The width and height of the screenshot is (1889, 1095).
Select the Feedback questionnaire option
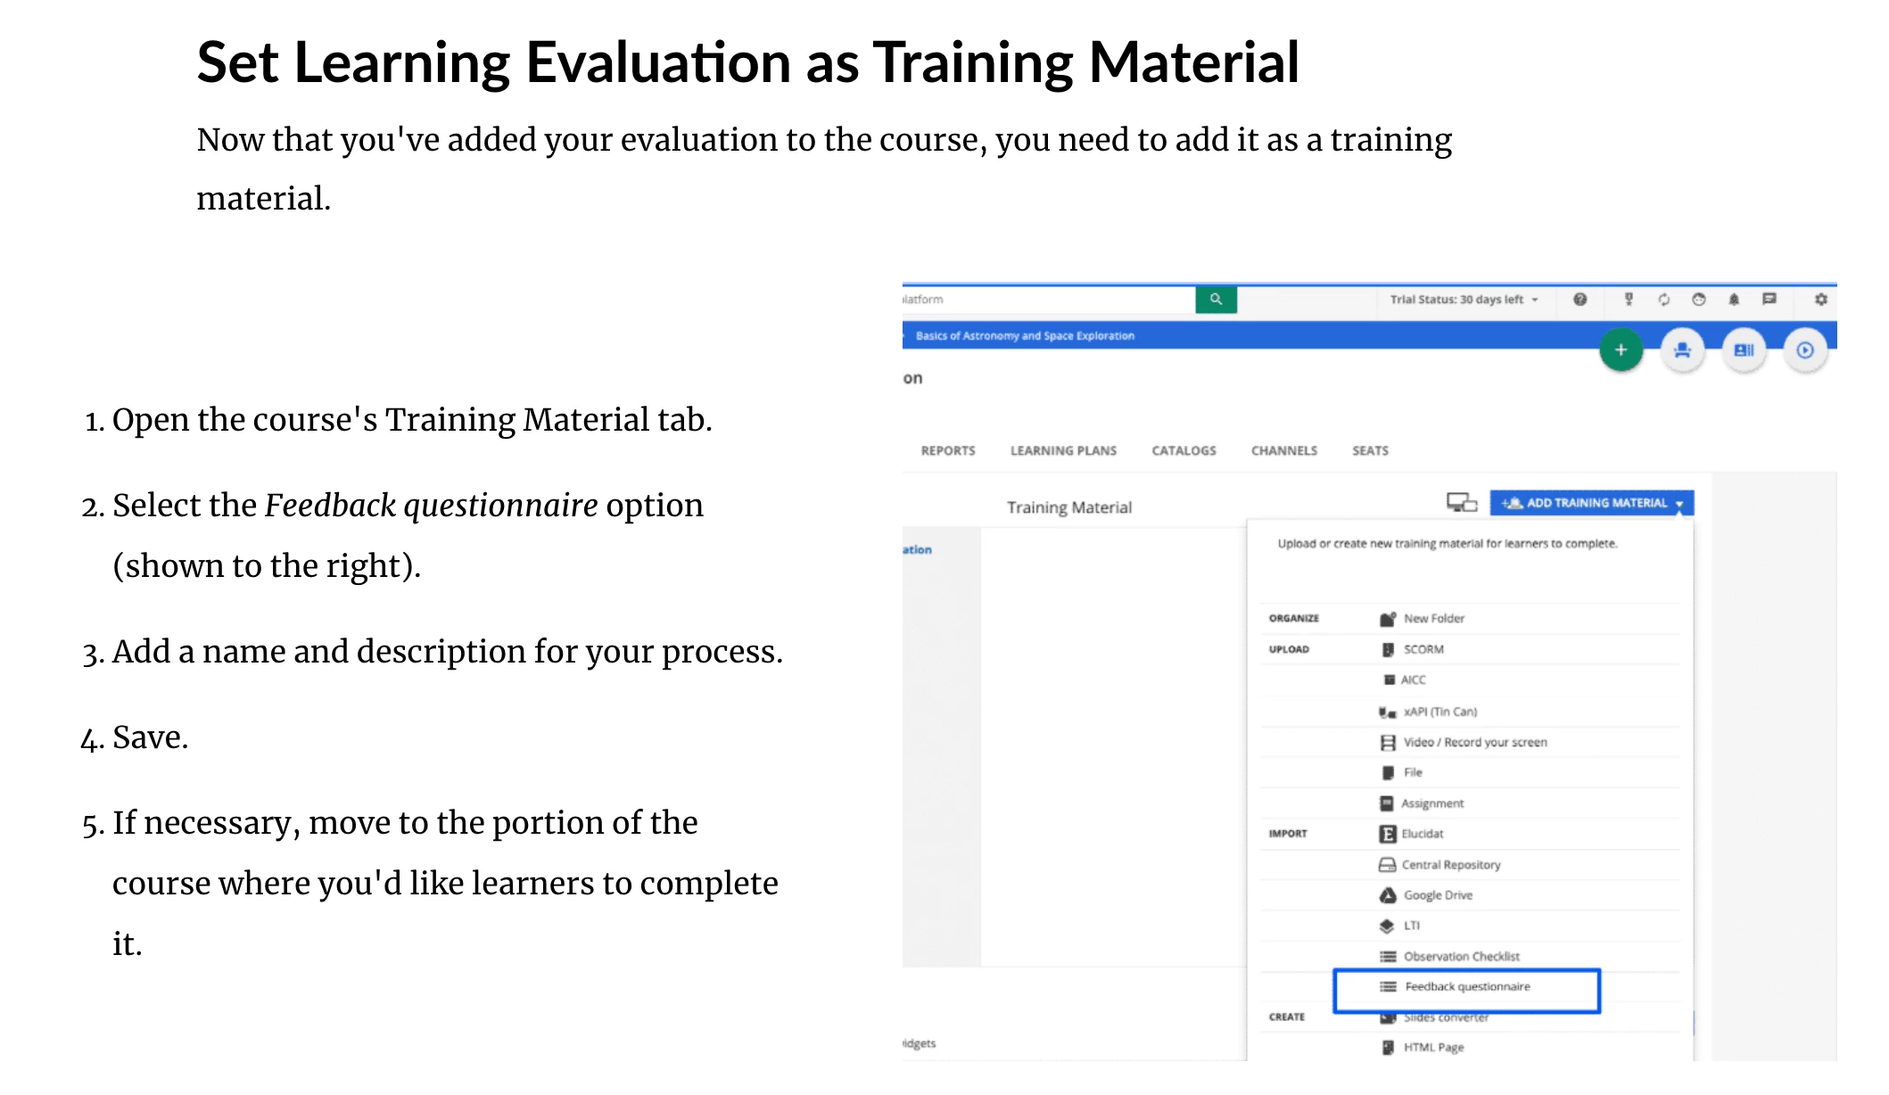1467,987
